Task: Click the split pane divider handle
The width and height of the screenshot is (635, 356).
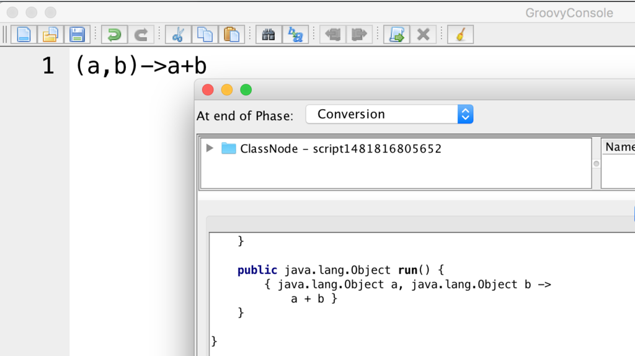Action: 596,164
